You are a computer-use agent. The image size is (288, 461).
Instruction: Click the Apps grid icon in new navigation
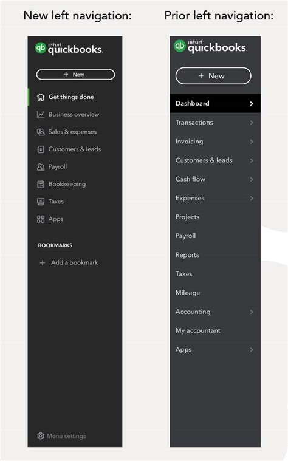41,219
